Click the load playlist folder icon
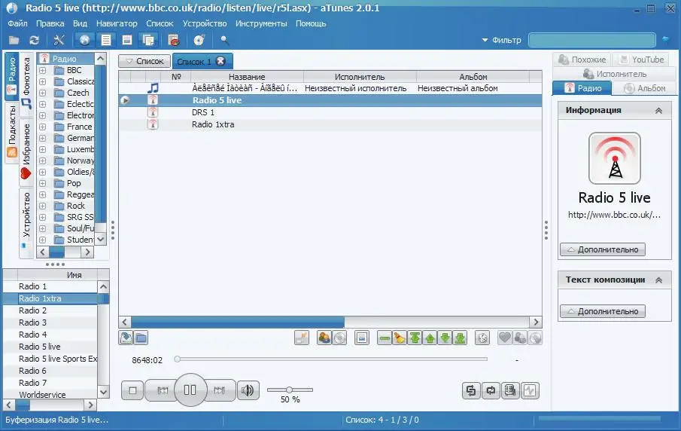This screenshot has width=681, height=431. tap(141, 338)
